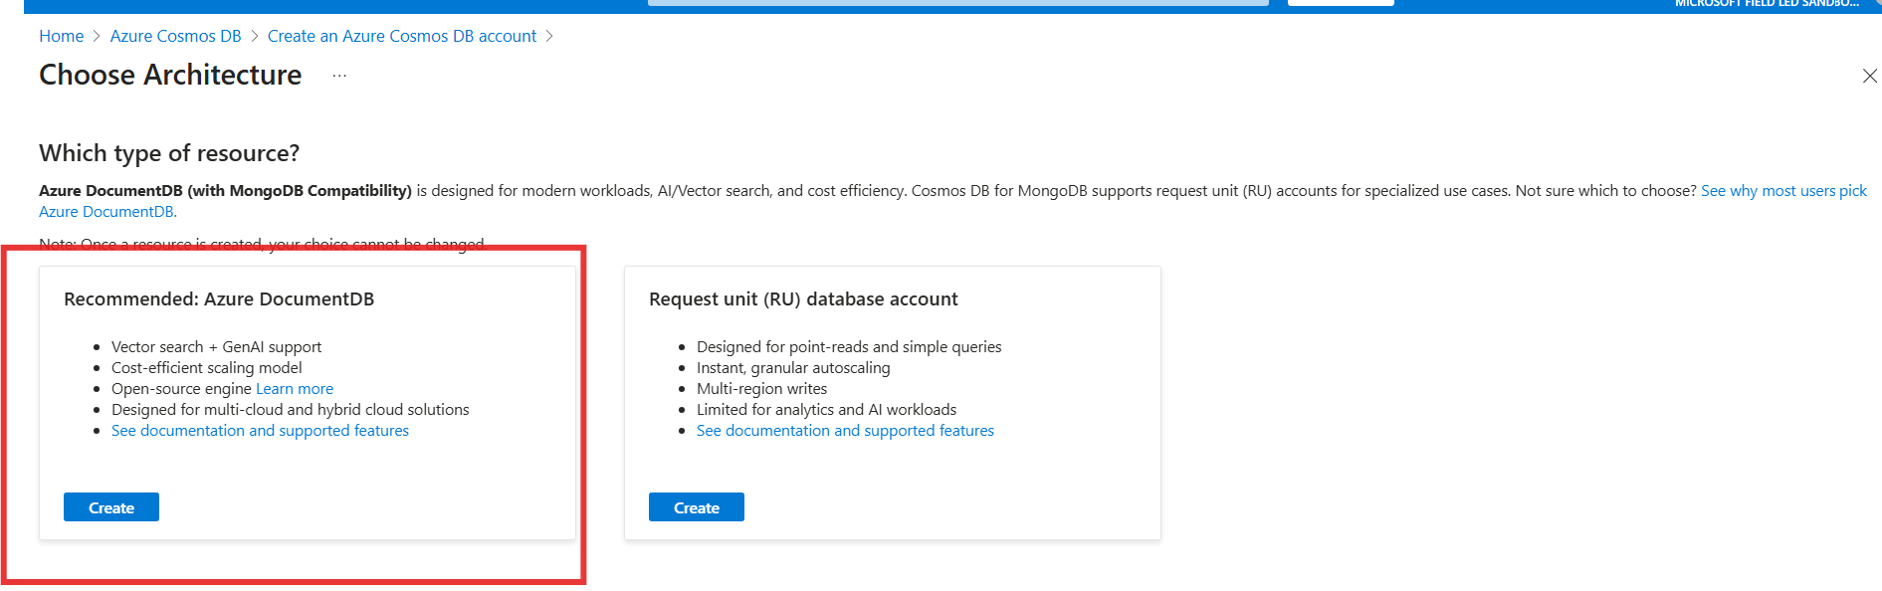1882x591 pixels.
Task: Open RU account documentation and supported features link
Action: (845, 431)
